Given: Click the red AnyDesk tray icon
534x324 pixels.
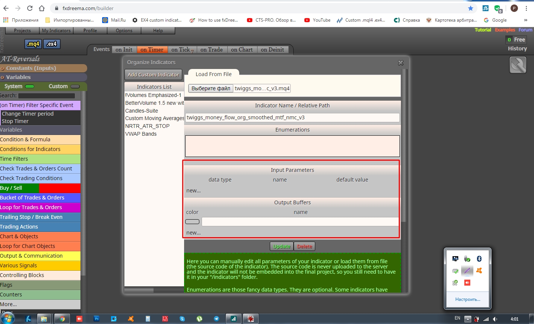Looking at the screenshot, I should [467, 283].
